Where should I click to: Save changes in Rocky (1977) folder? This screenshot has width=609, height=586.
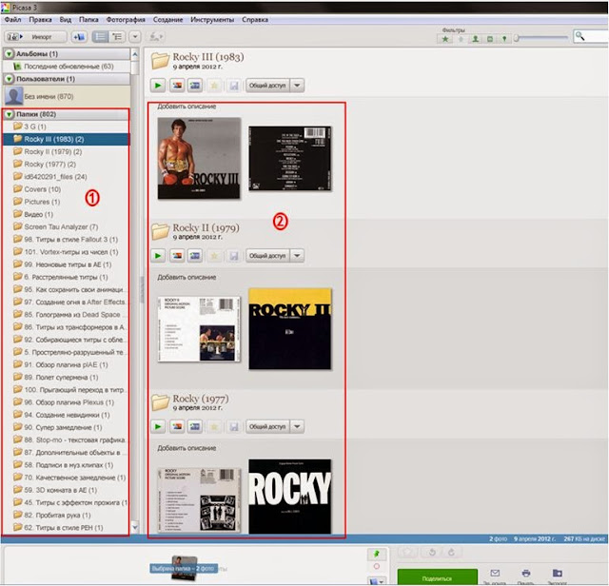click(233, 427)
